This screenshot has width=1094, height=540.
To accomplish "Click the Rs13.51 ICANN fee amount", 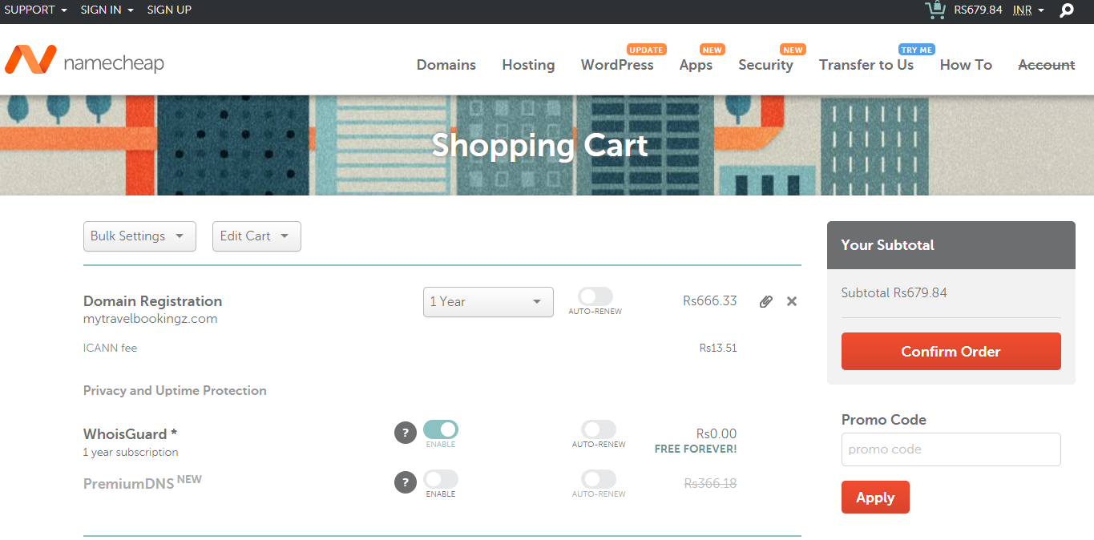I will [x=718, y=348].
